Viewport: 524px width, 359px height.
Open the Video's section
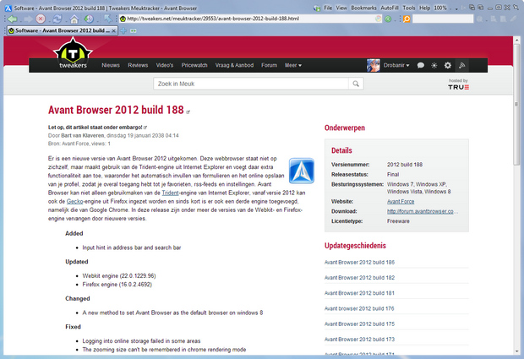click(x=165, y=65)
